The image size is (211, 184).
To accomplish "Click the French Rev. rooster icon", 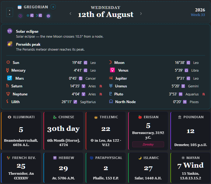I will coord(8,158).
